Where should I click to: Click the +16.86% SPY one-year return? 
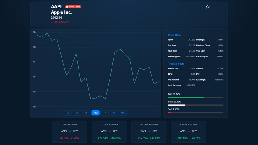coord(115,138)
